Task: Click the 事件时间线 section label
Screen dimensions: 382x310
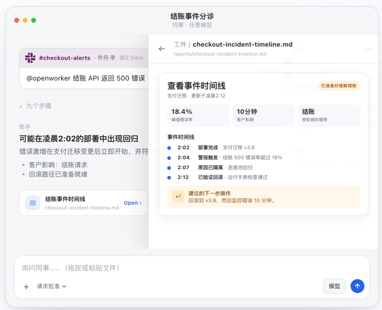Action: [x=181, y=137]
